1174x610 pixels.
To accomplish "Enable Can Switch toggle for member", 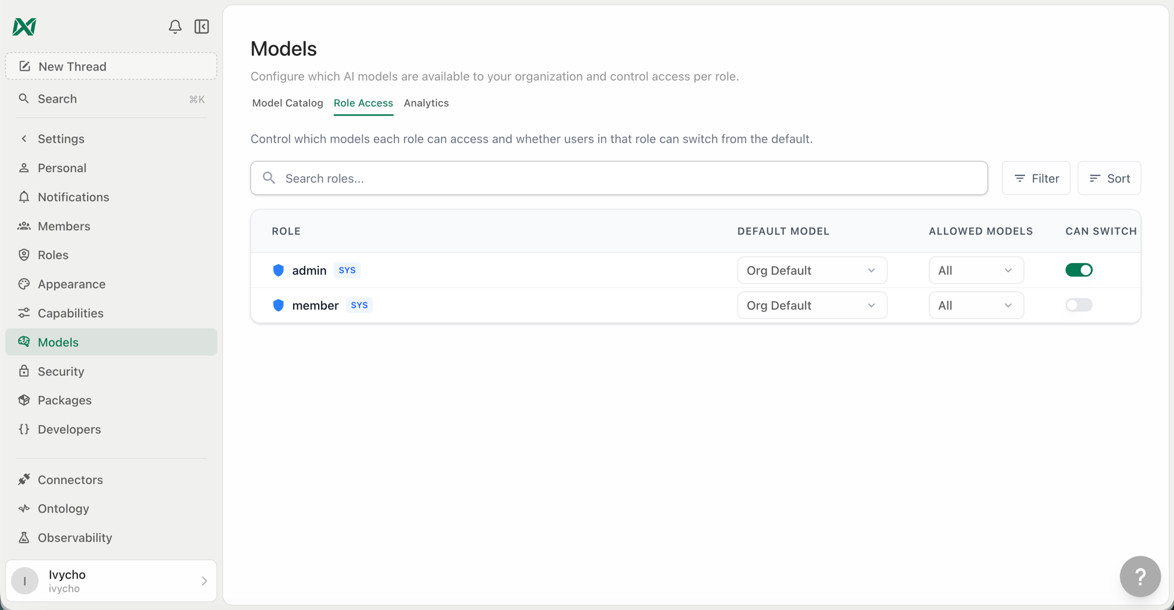I will pos(1079,305).
